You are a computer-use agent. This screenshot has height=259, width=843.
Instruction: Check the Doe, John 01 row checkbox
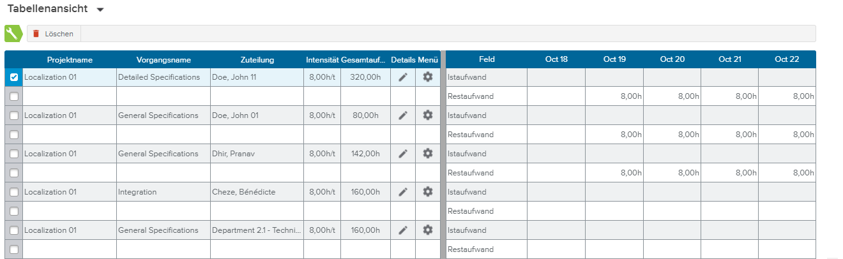14,115
